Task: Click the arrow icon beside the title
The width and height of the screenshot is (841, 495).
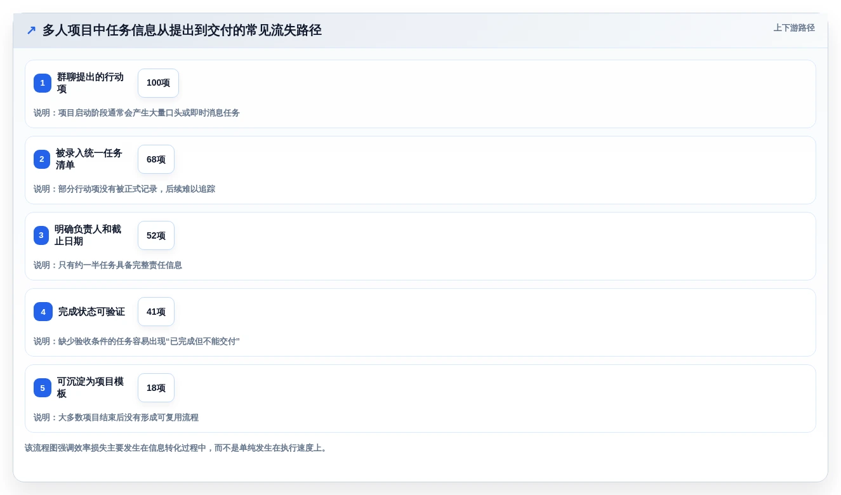Action: (x=31, y=30)
